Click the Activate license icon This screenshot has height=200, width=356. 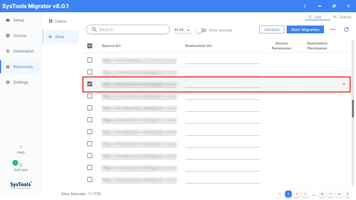click(21, 165)
